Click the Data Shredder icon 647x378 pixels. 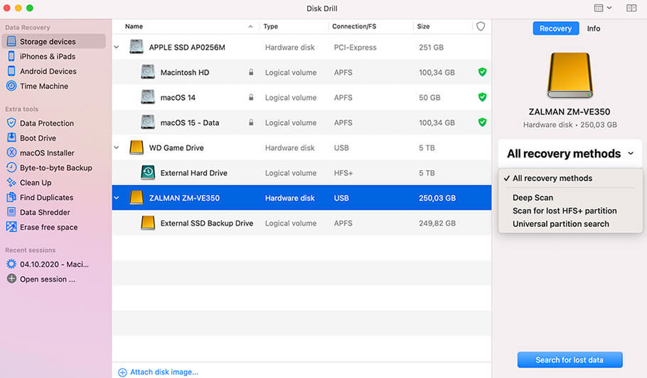[x=11, y=211]
